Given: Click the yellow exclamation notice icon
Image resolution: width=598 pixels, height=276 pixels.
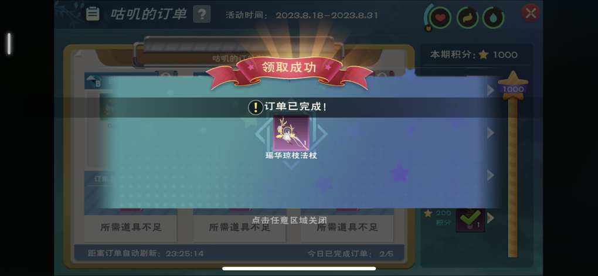Looking at the screenshot, I should [x=255, y=107].
